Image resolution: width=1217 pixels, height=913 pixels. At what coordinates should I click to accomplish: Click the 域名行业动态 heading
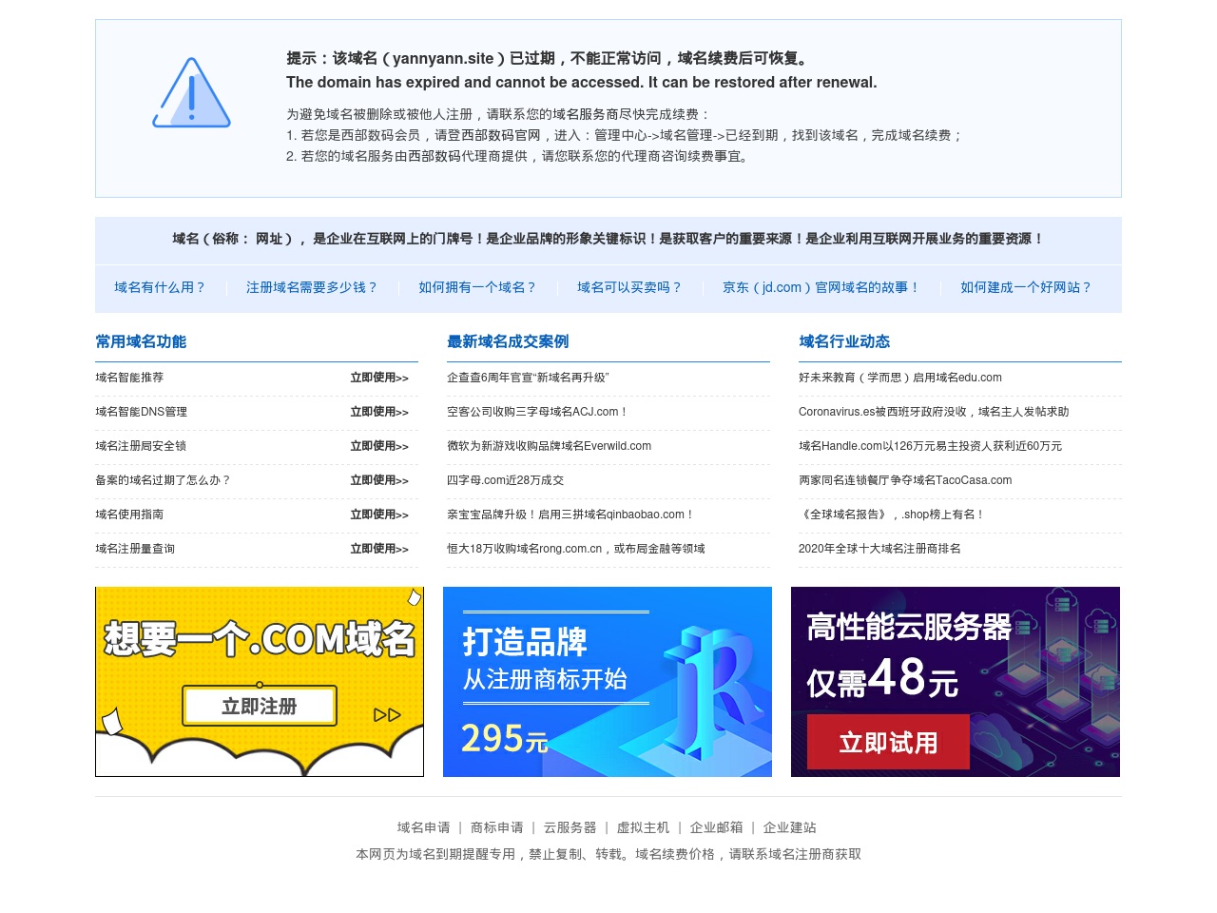[x=844, y=341]
